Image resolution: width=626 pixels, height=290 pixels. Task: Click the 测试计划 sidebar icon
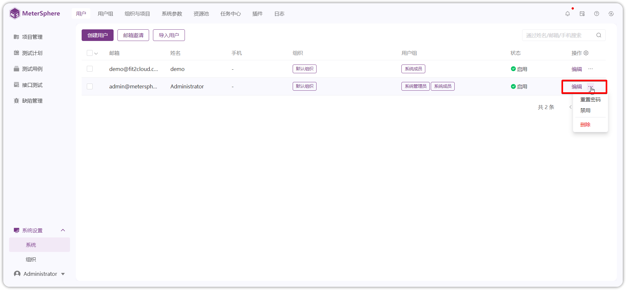(16, 53)
